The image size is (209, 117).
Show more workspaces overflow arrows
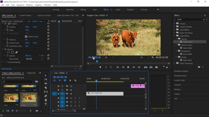tap(158, 9)
